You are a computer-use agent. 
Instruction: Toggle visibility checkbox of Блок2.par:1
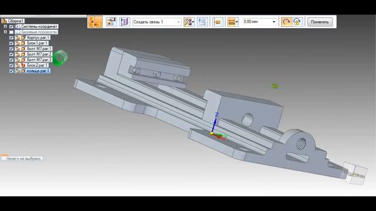pyautogui.click(x=11, y=65)
